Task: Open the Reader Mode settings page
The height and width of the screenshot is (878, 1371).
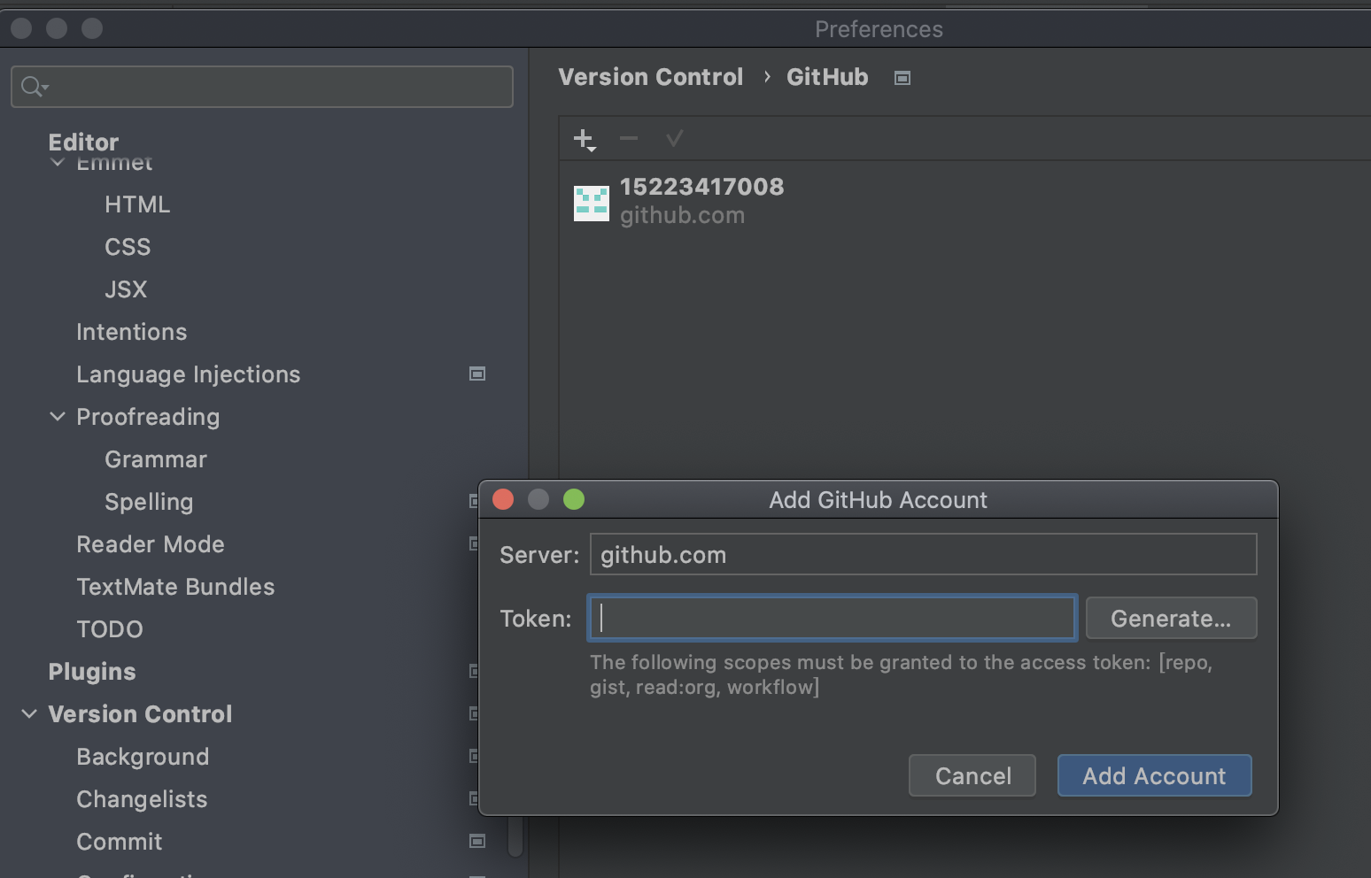Action: pyautogui.click(x=151, y=544)
